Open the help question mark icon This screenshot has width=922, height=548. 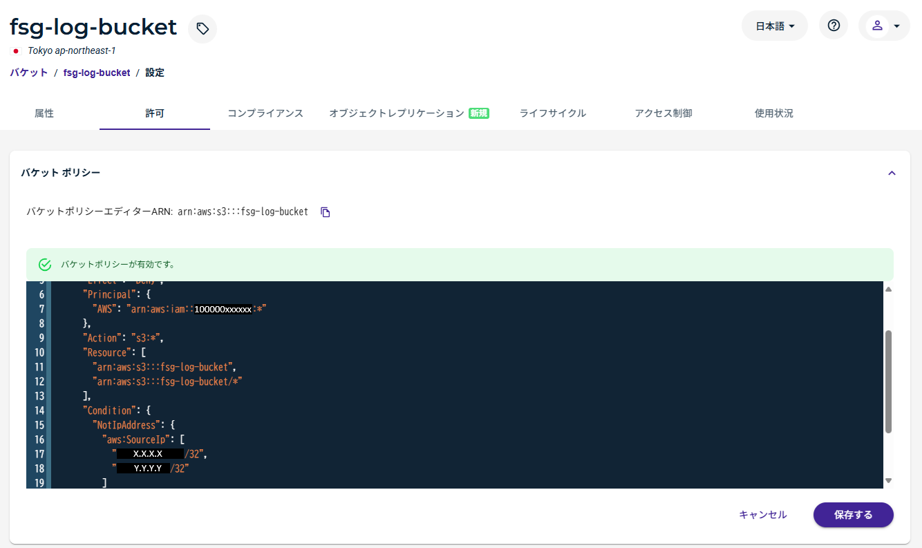(834, 26)
